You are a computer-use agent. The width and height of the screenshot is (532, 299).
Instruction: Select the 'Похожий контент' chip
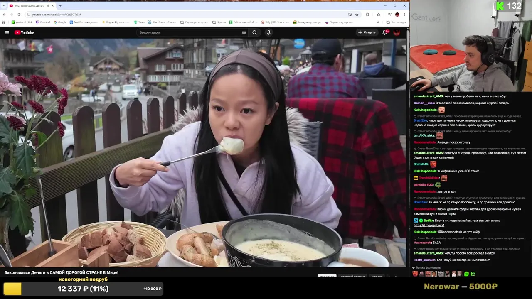click(352, 277)
